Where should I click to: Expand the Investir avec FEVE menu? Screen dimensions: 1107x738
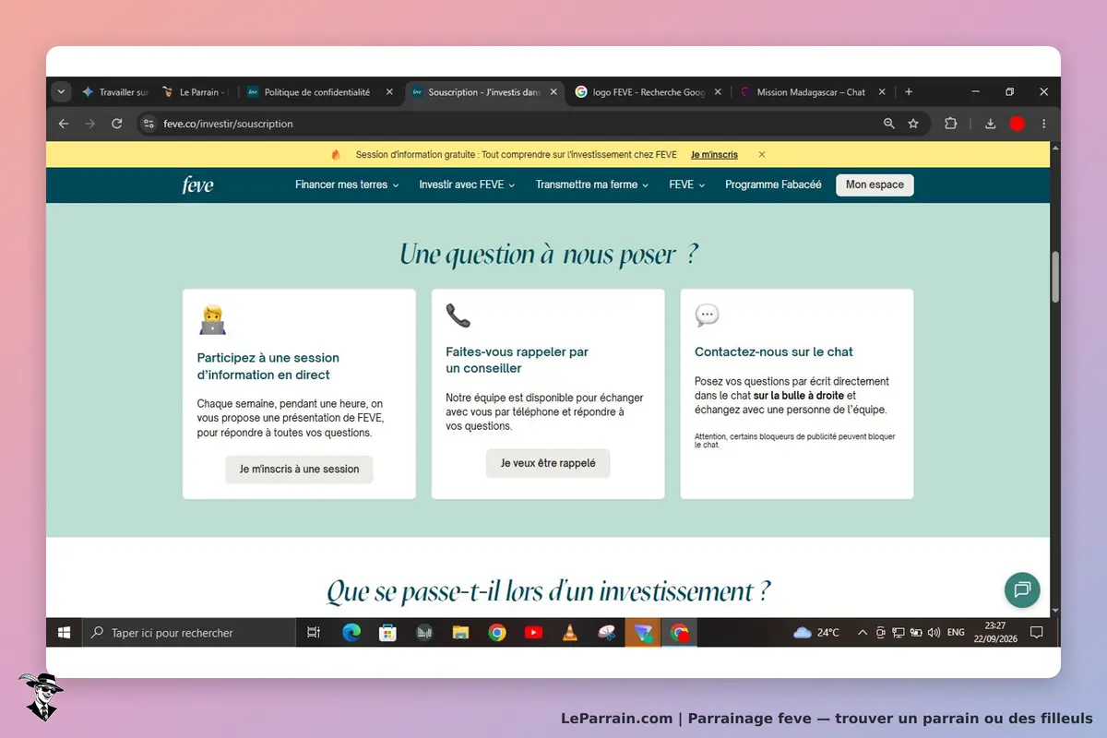[x=467, y=185]
